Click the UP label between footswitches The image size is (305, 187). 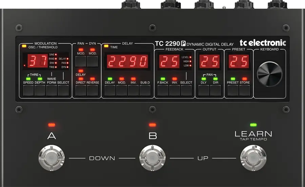click(x=203, y=158)
